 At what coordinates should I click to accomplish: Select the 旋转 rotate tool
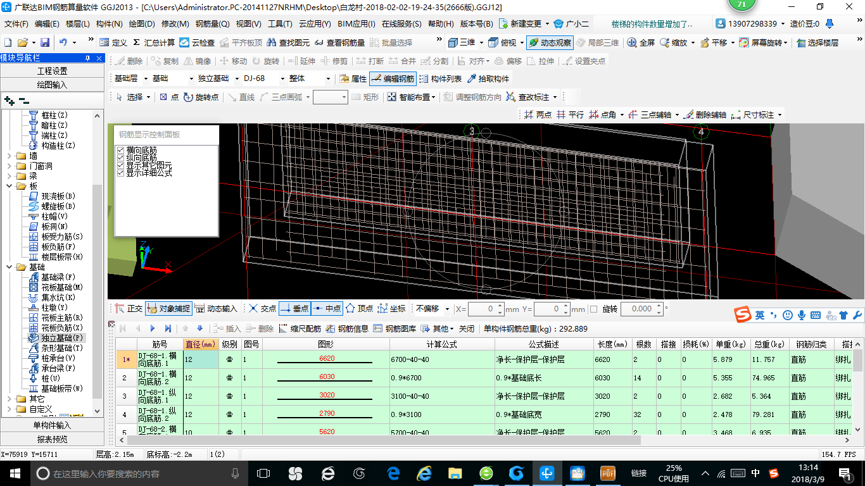click(265, 61)
